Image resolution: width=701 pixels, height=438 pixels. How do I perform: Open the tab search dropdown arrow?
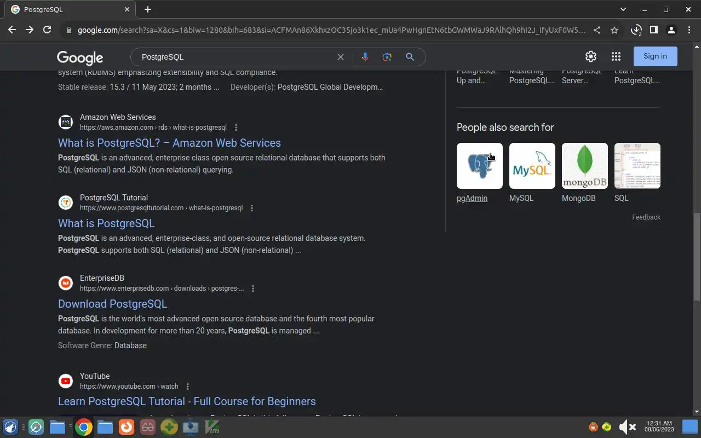coord(623,9)
